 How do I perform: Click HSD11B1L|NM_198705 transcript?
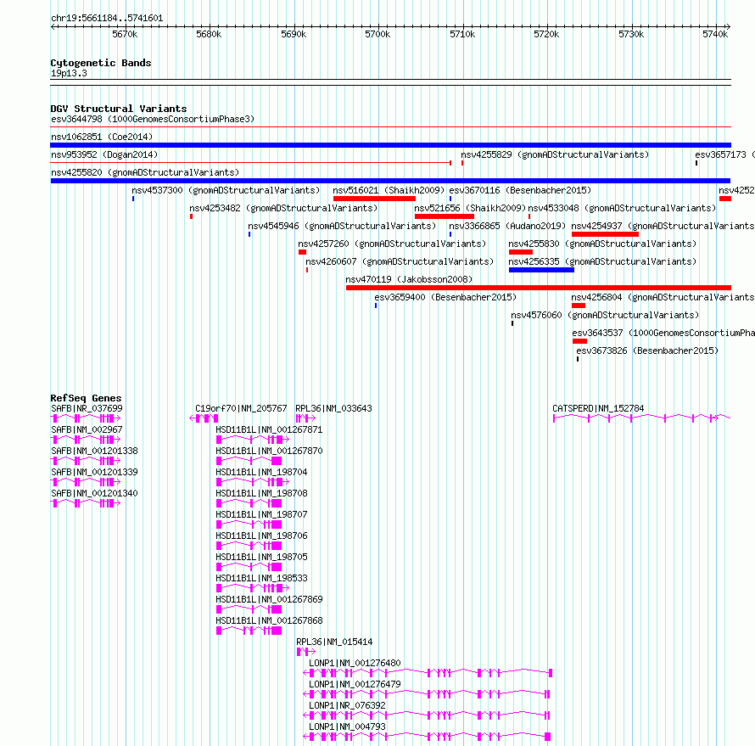[x=249, y=566]
